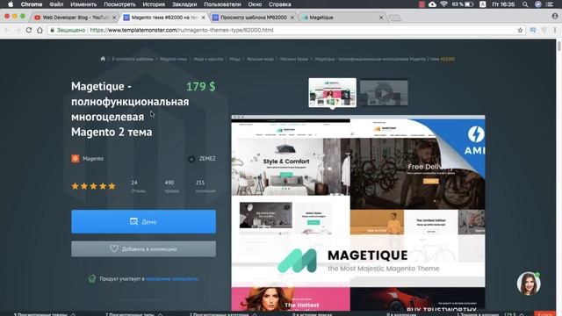Open Spotlight search in the menu bar
562x316 pixels.
click(x=525, y=4)
